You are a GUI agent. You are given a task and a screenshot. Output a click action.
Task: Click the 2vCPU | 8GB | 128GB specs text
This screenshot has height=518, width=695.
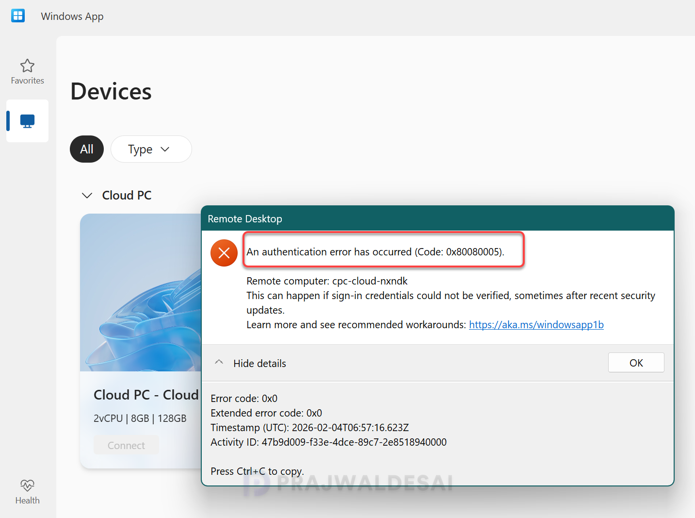click(x=140, y=418)
